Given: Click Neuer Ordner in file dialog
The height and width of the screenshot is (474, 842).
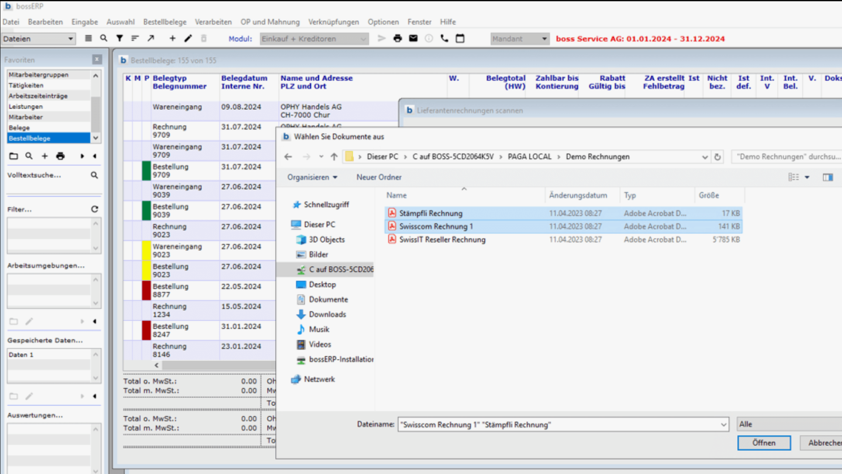Looking at the screenshot, I should tap(379, 178).
